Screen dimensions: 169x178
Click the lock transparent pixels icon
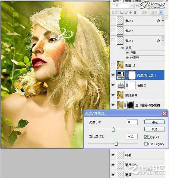point(122,12)
